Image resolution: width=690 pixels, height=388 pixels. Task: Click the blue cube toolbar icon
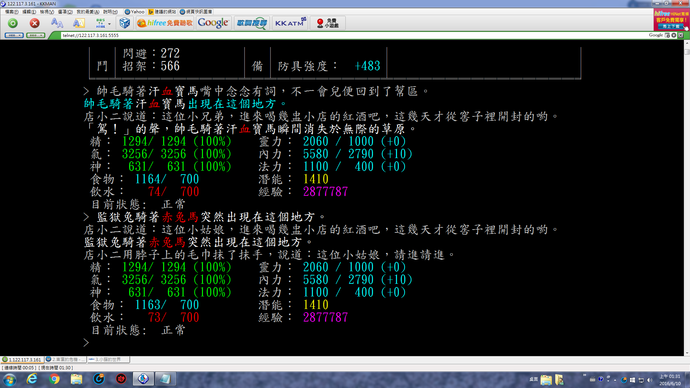124,23
